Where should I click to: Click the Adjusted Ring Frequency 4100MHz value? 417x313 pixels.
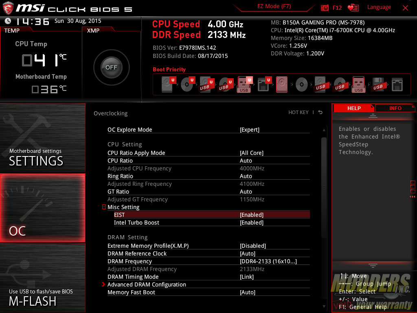click(252, 184)
